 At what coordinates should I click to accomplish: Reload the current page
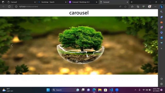(x=9, y=6)
